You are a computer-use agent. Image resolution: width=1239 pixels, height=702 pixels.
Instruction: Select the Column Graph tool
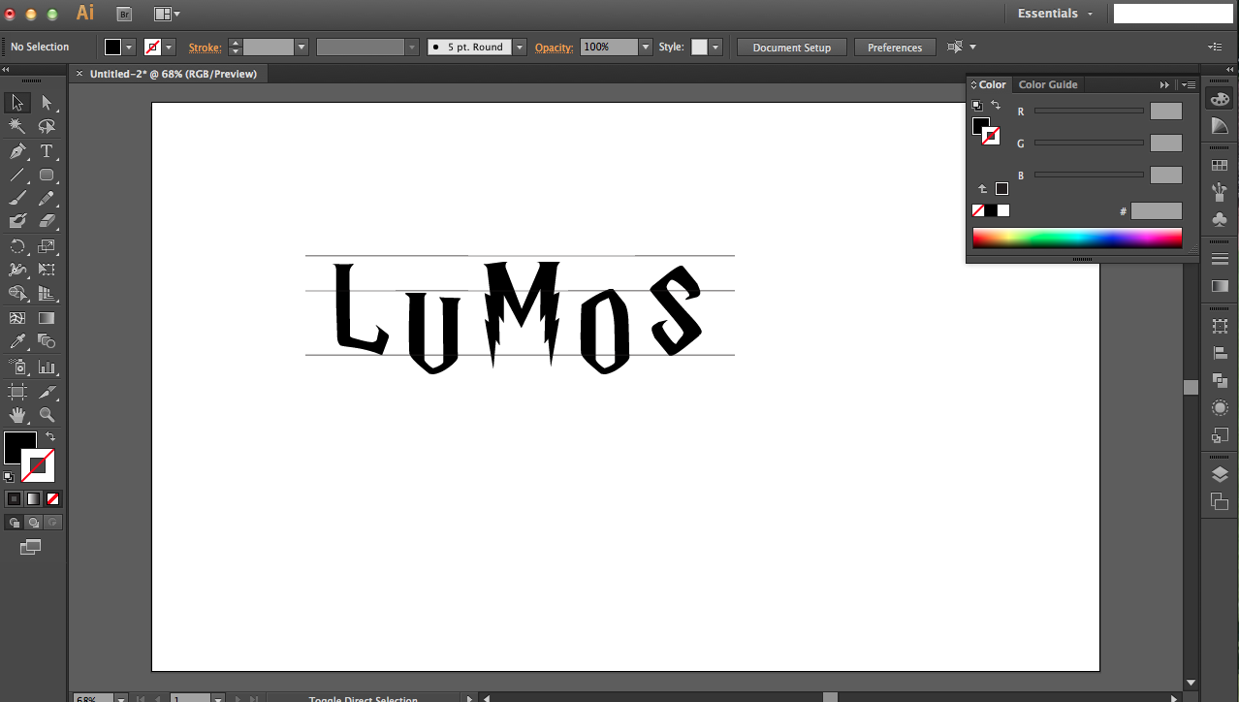pos(47,367)
